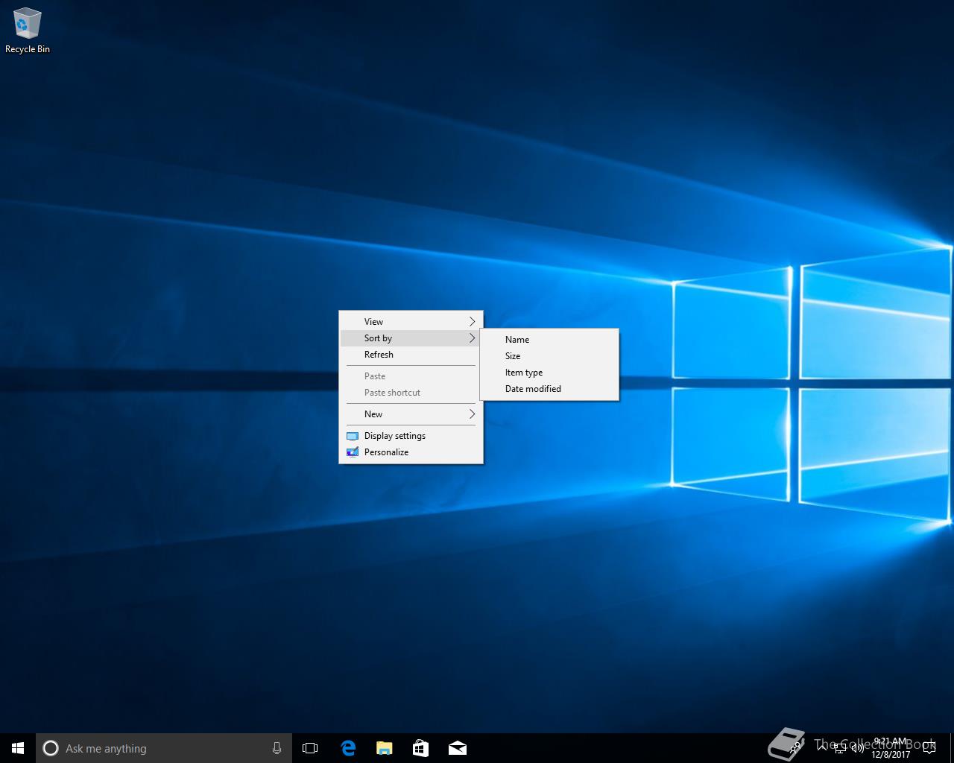Image resolution: width=954 pixels, height=763 pixels.
Task: Open the Action Center notifications icon
Action: pyautogui.click(x=929, y=748)
